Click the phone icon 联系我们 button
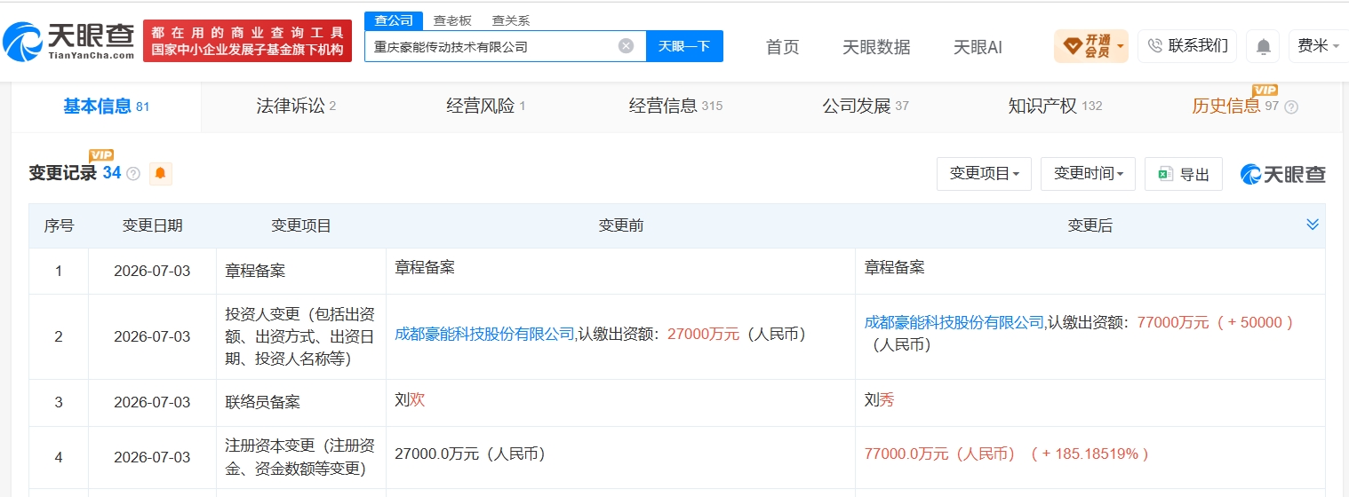 tap(1187, 45)
